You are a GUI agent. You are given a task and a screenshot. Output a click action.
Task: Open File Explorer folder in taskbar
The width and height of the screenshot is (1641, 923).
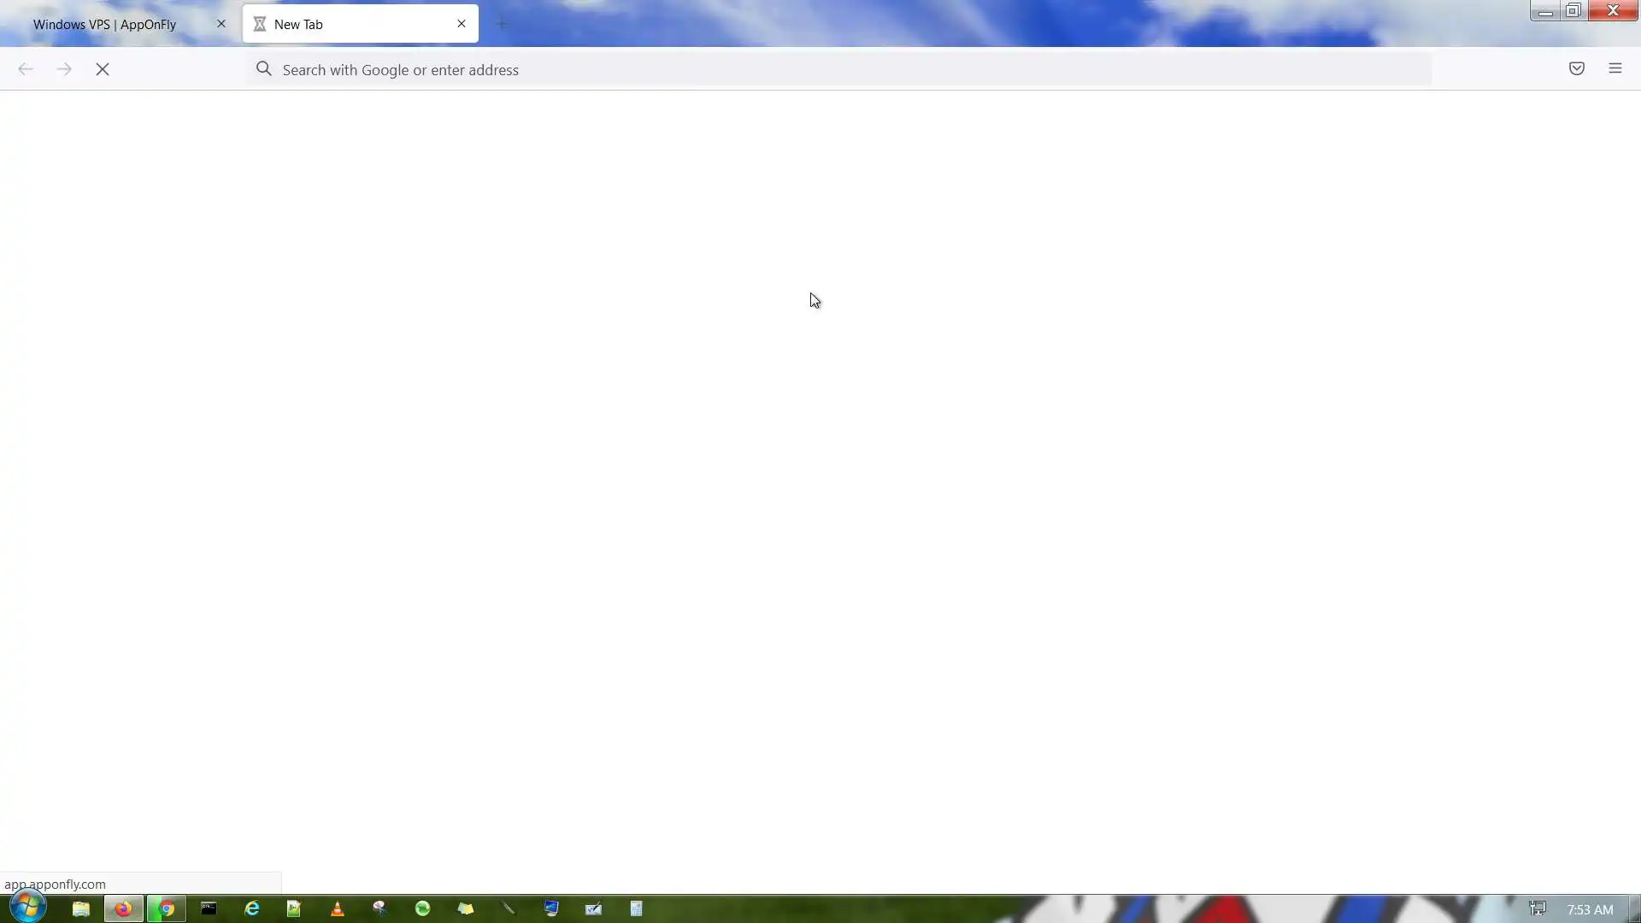pos(81,908)
